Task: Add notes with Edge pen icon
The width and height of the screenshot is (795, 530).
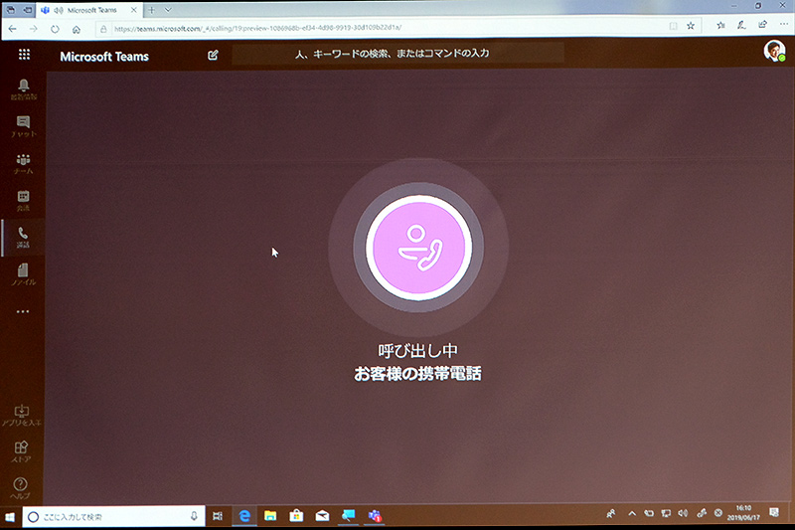Action: tap(741, 24)
